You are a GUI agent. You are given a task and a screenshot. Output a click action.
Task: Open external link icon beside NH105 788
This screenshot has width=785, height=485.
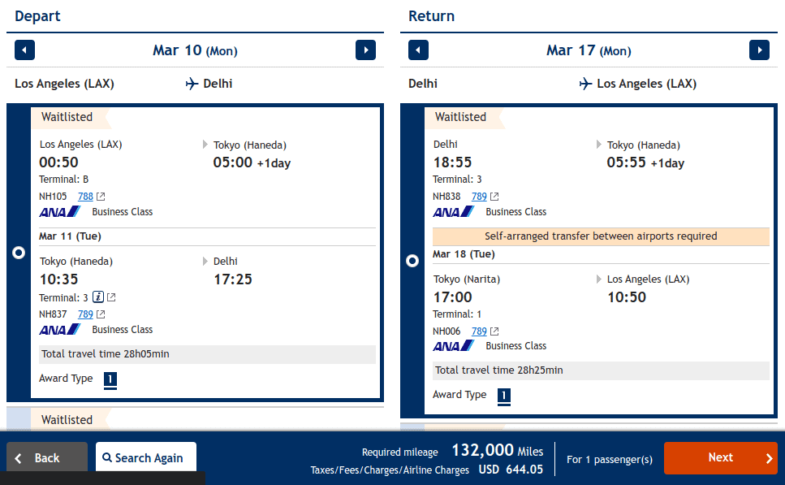[101, 197]
